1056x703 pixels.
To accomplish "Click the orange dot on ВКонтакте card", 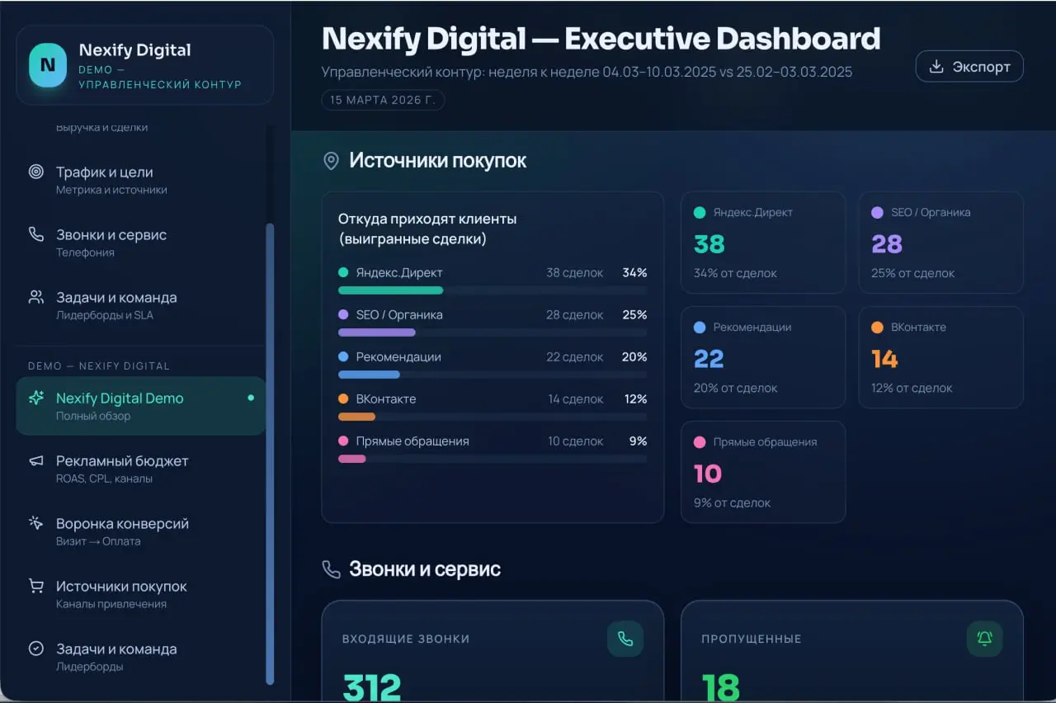I will 877,327.
